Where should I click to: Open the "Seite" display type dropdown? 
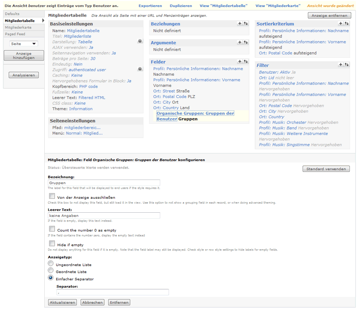(x=23, y=44)
